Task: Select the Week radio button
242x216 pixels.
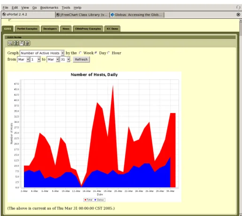Action: pyautogui.click(x=80, y=53)
